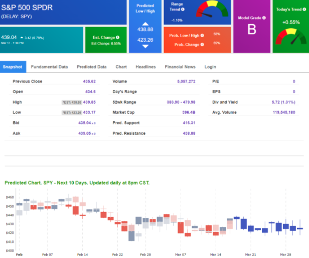Click the Est Change: 0.55% text
The height and width of the screenshot is (258, 309).
[106, 43]
